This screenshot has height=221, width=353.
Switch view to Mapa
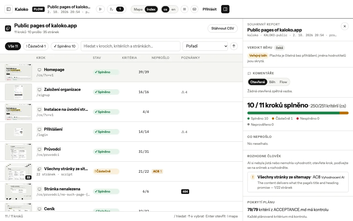point(138,9)
